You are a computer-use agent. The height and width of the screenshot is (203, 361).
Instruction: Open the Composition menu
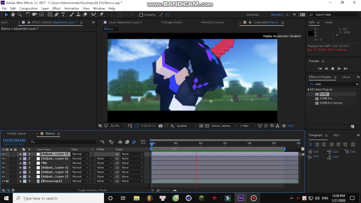tap(28, 8)
